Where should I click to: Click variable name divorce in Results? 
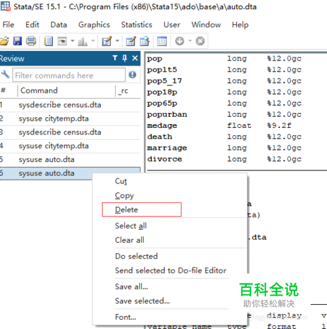pos(164,159)
